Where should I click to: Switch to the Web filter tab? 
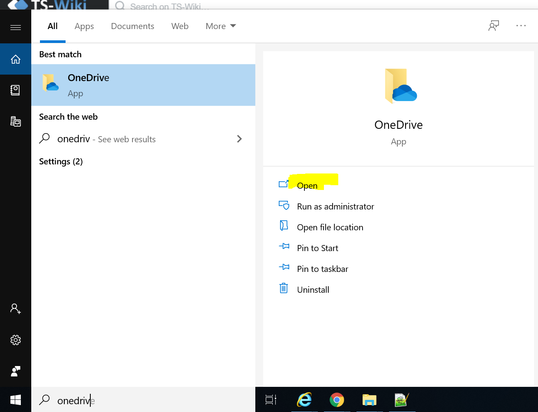(x=180, y=26)
